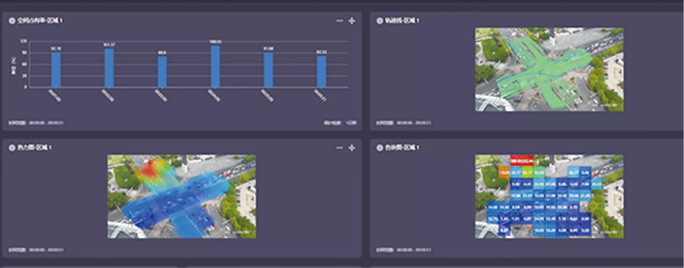Click the circle icon beside the color block panel title

coord(380,148)
